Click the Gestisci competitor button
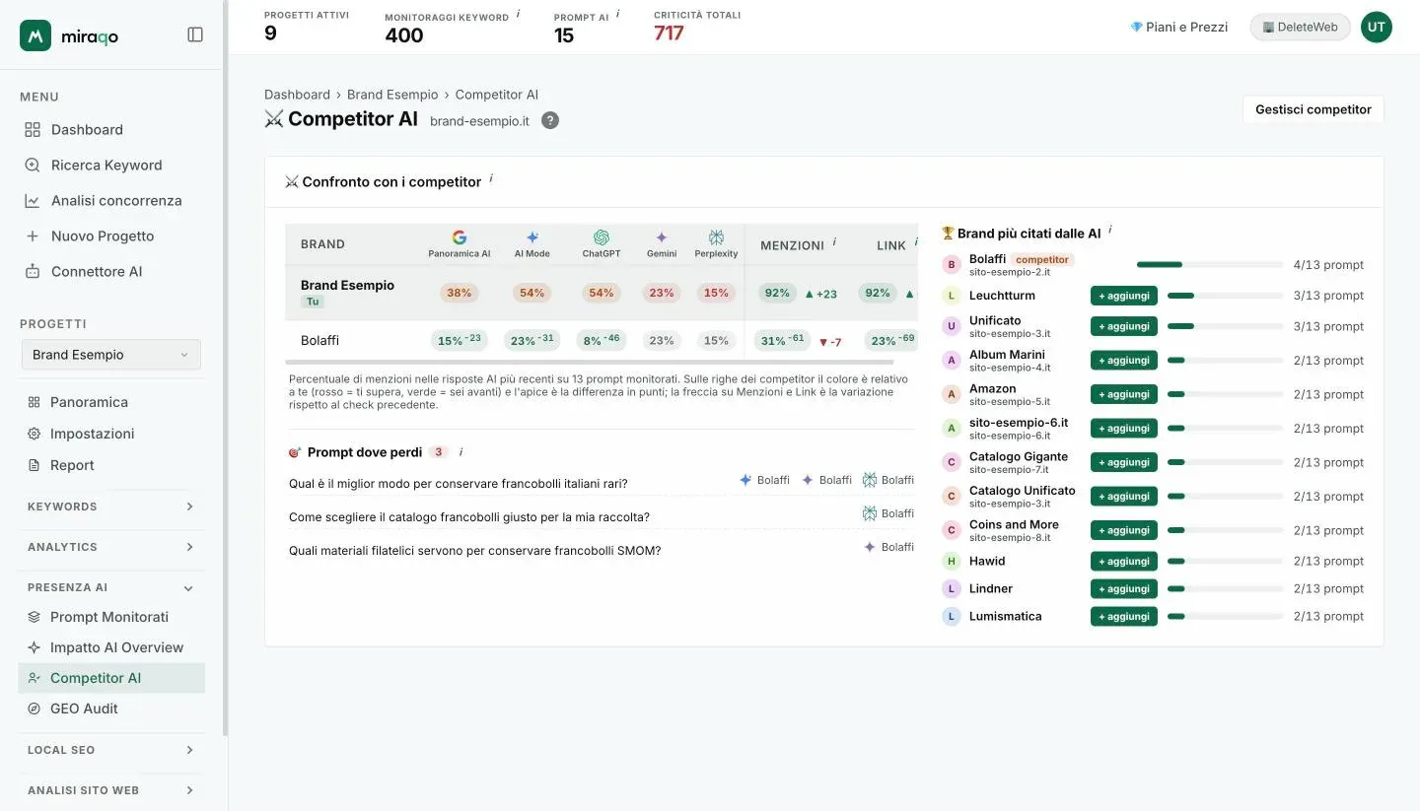 point(1313,109)
